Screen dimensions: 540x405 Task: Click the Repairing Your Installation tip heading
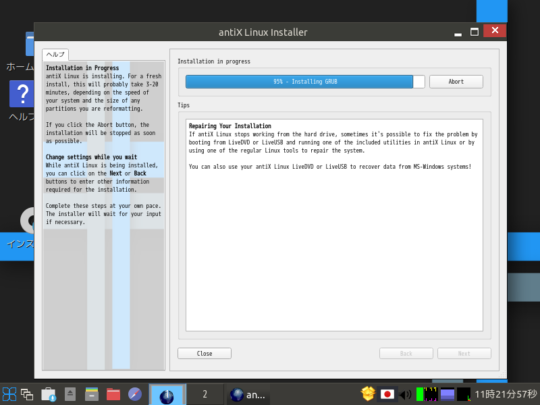click(x=230, y=126)
